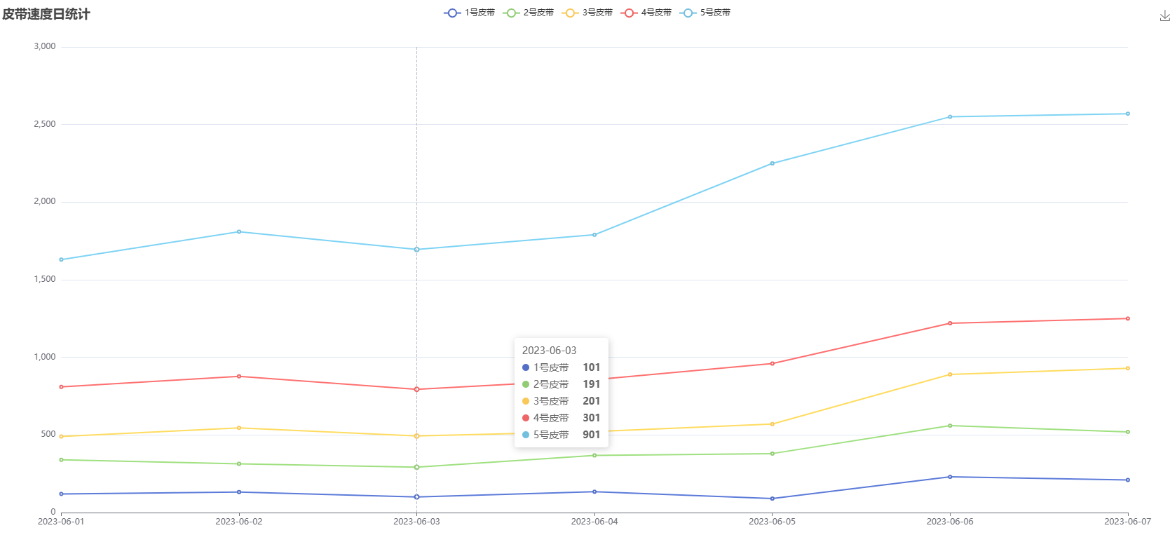Toggle 2号皮带 series in legend

click(529, 13)
